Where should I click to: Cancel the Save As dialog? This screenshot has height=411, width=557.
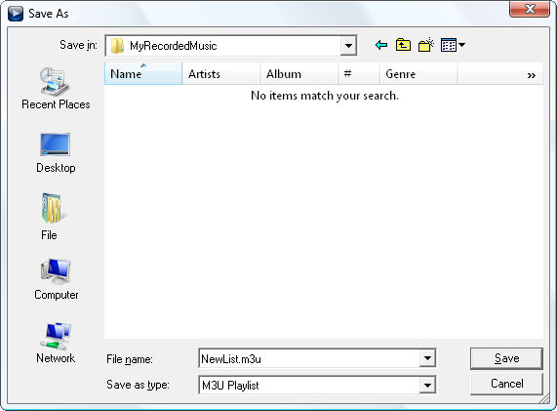506,384
